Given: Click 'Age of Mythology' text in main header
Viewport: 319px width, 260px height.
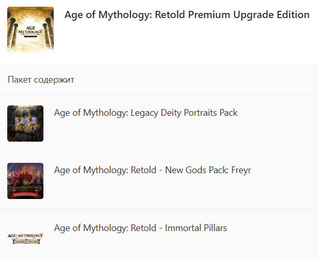Looking at the screenshot, I should pos(108,14).
